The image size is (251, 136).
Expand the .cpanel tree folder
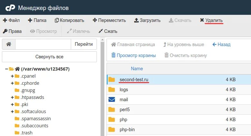[x=12, y=76]
